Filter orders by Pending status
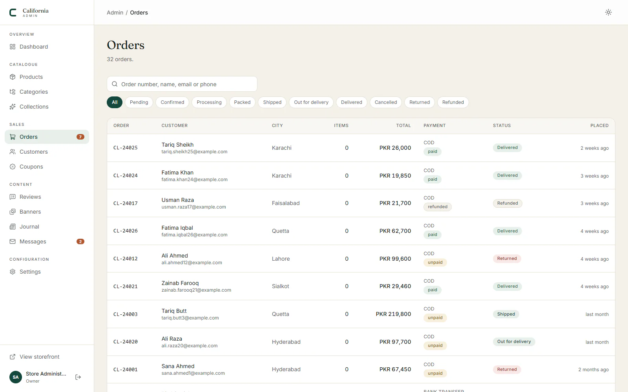Image resolution: width=628 pixels, height=392 pixels. point(139,102)
